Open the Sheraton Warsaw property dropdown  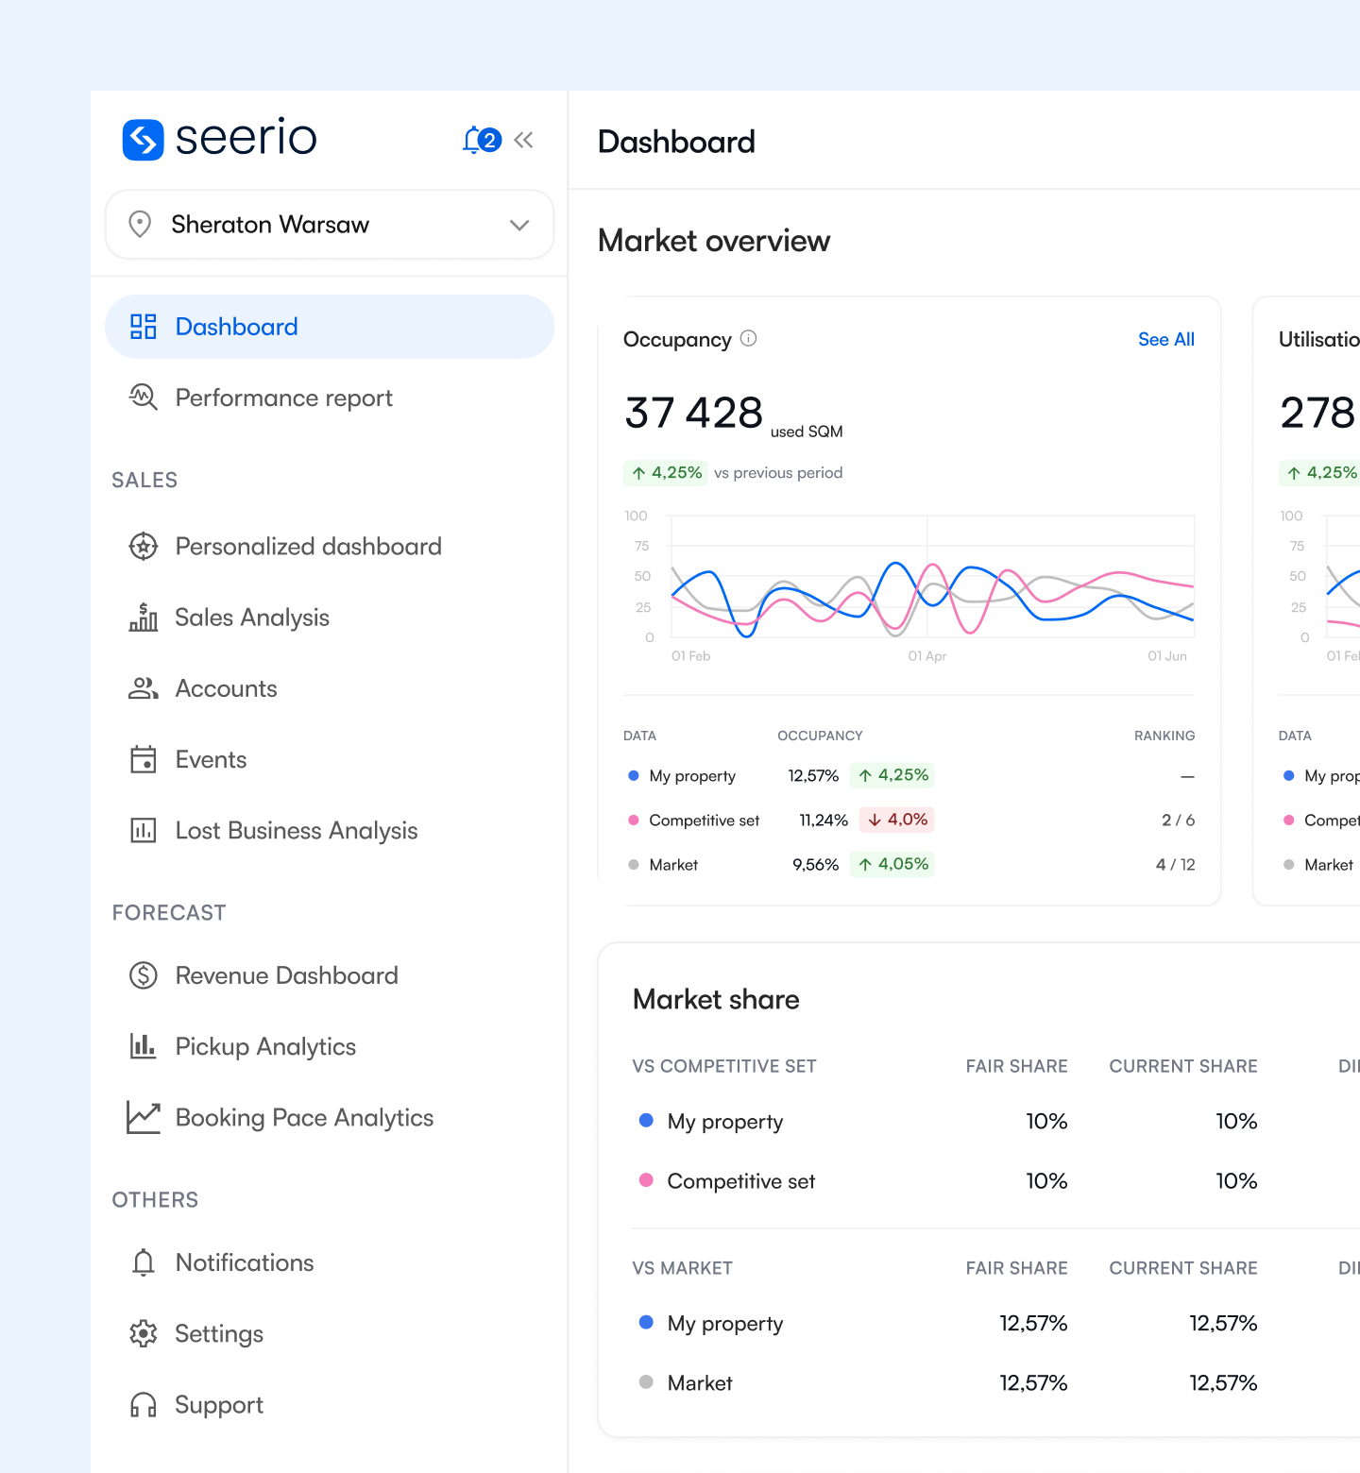(330, 225)
